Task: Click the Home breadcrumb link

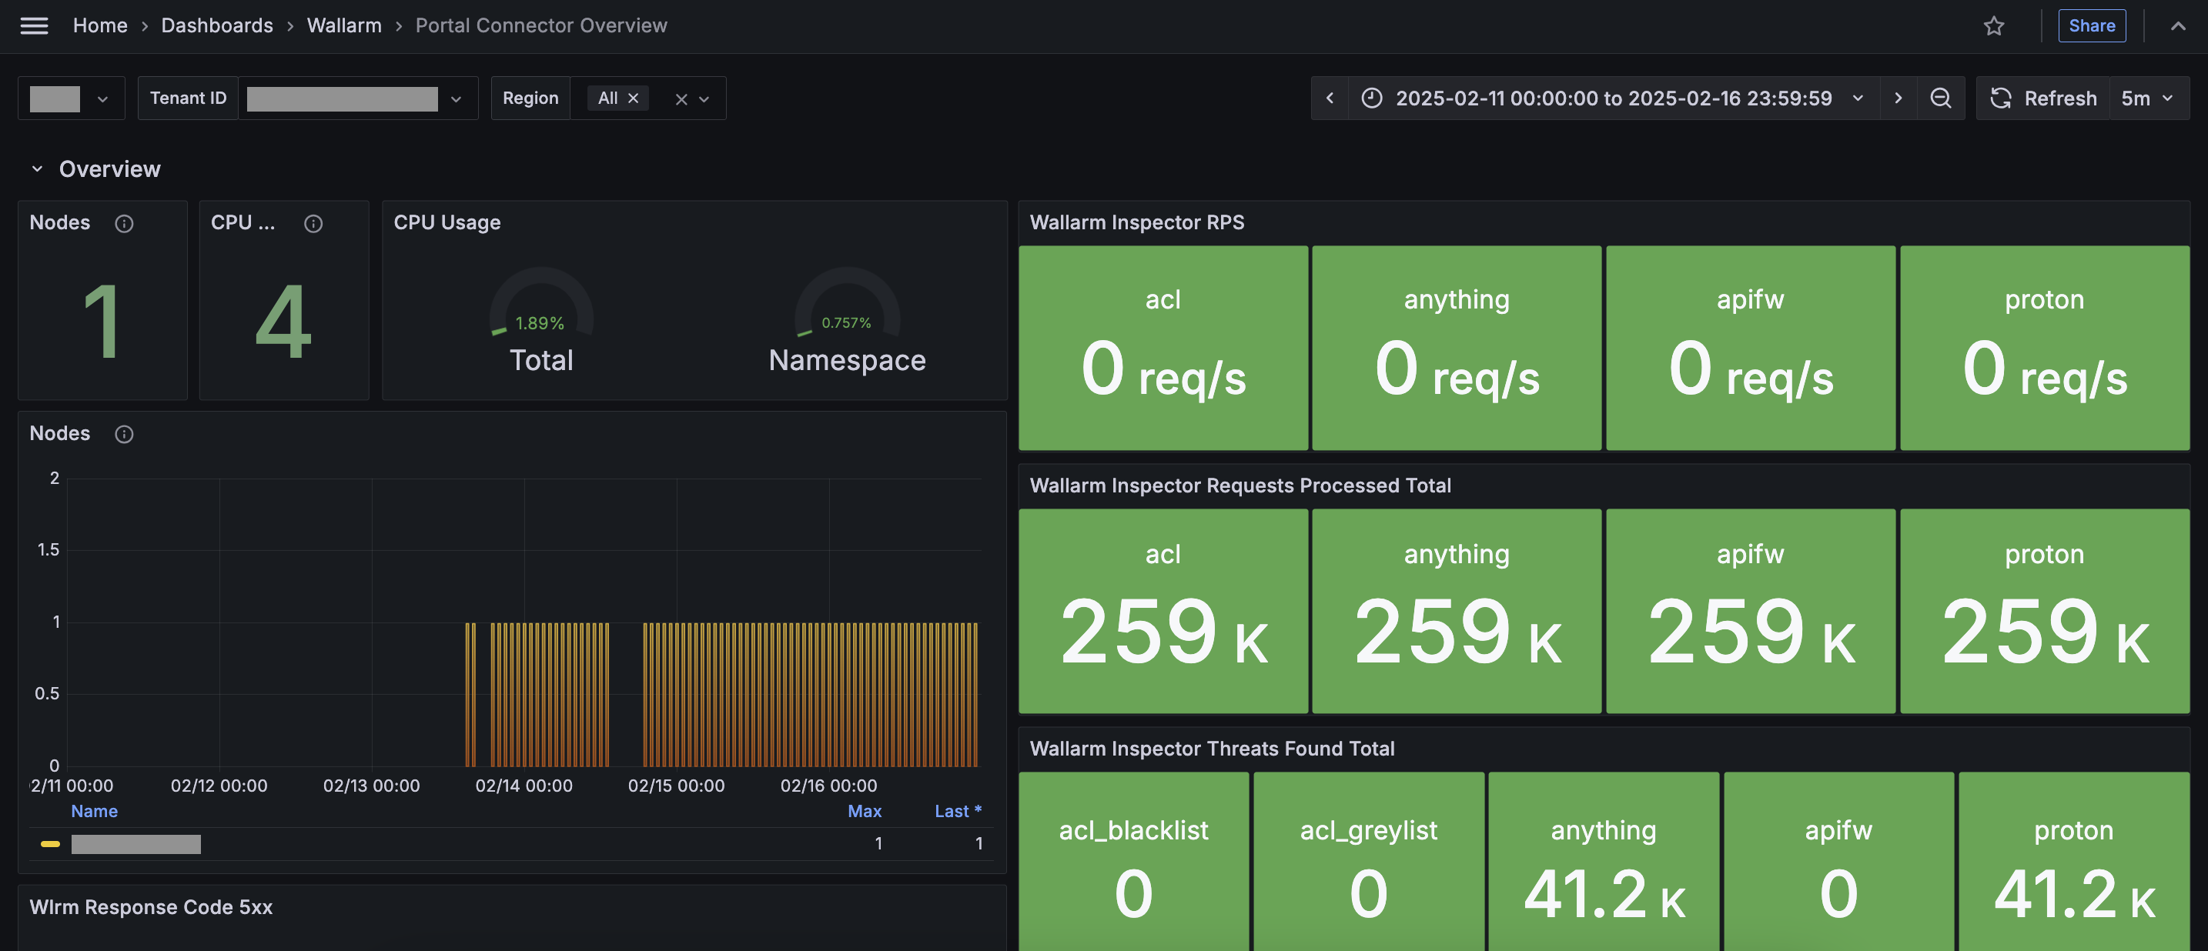Action: coord(100,25)
